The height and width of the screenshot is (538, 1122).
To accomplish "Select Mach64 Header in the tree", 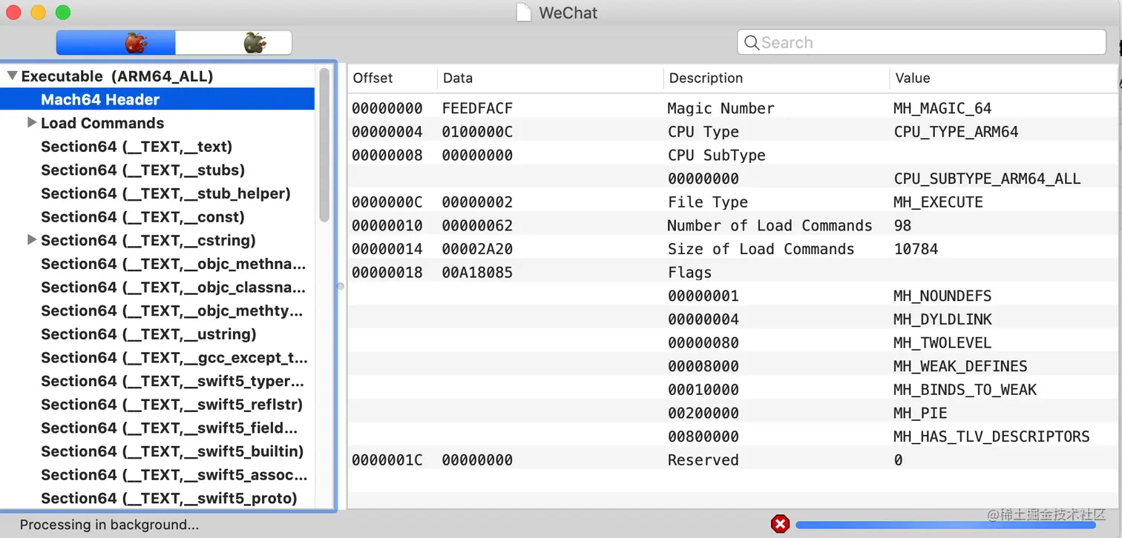I will click(157, 99).
